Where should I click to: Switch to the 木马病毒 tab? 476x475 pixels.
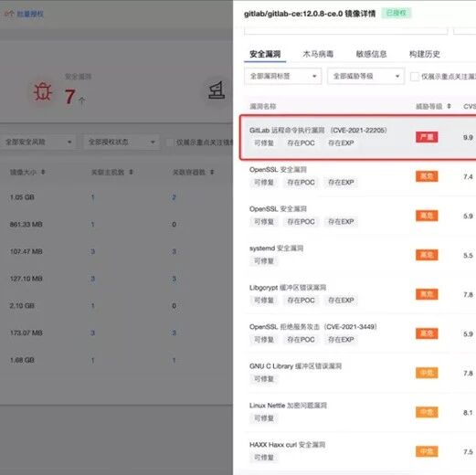(x=318, y=54)
